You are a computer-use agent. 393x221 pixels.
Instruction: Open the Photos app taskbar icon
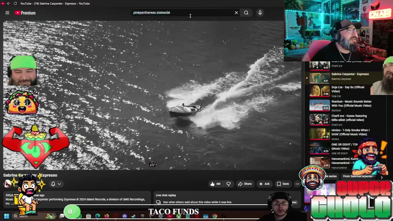(x=205, y=216)
